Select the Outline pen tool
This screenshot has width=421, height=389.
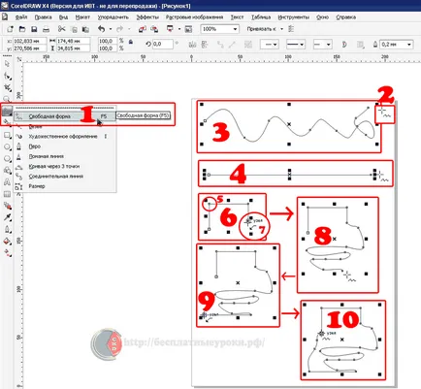click(x=7, y=230)
